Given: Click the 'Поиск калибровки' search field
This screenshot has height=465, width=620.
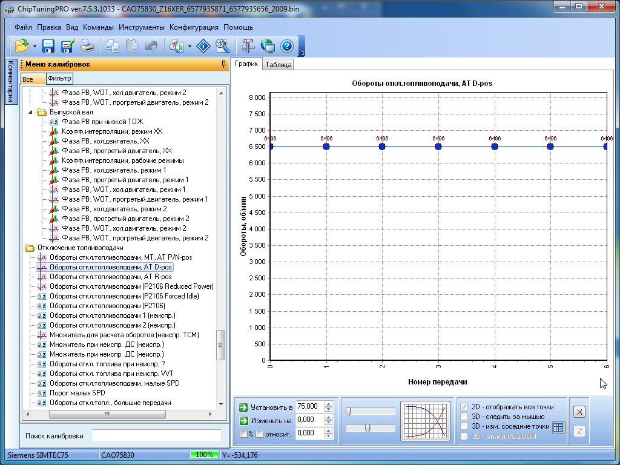Looking at the screenshot, I should [156, 436].
